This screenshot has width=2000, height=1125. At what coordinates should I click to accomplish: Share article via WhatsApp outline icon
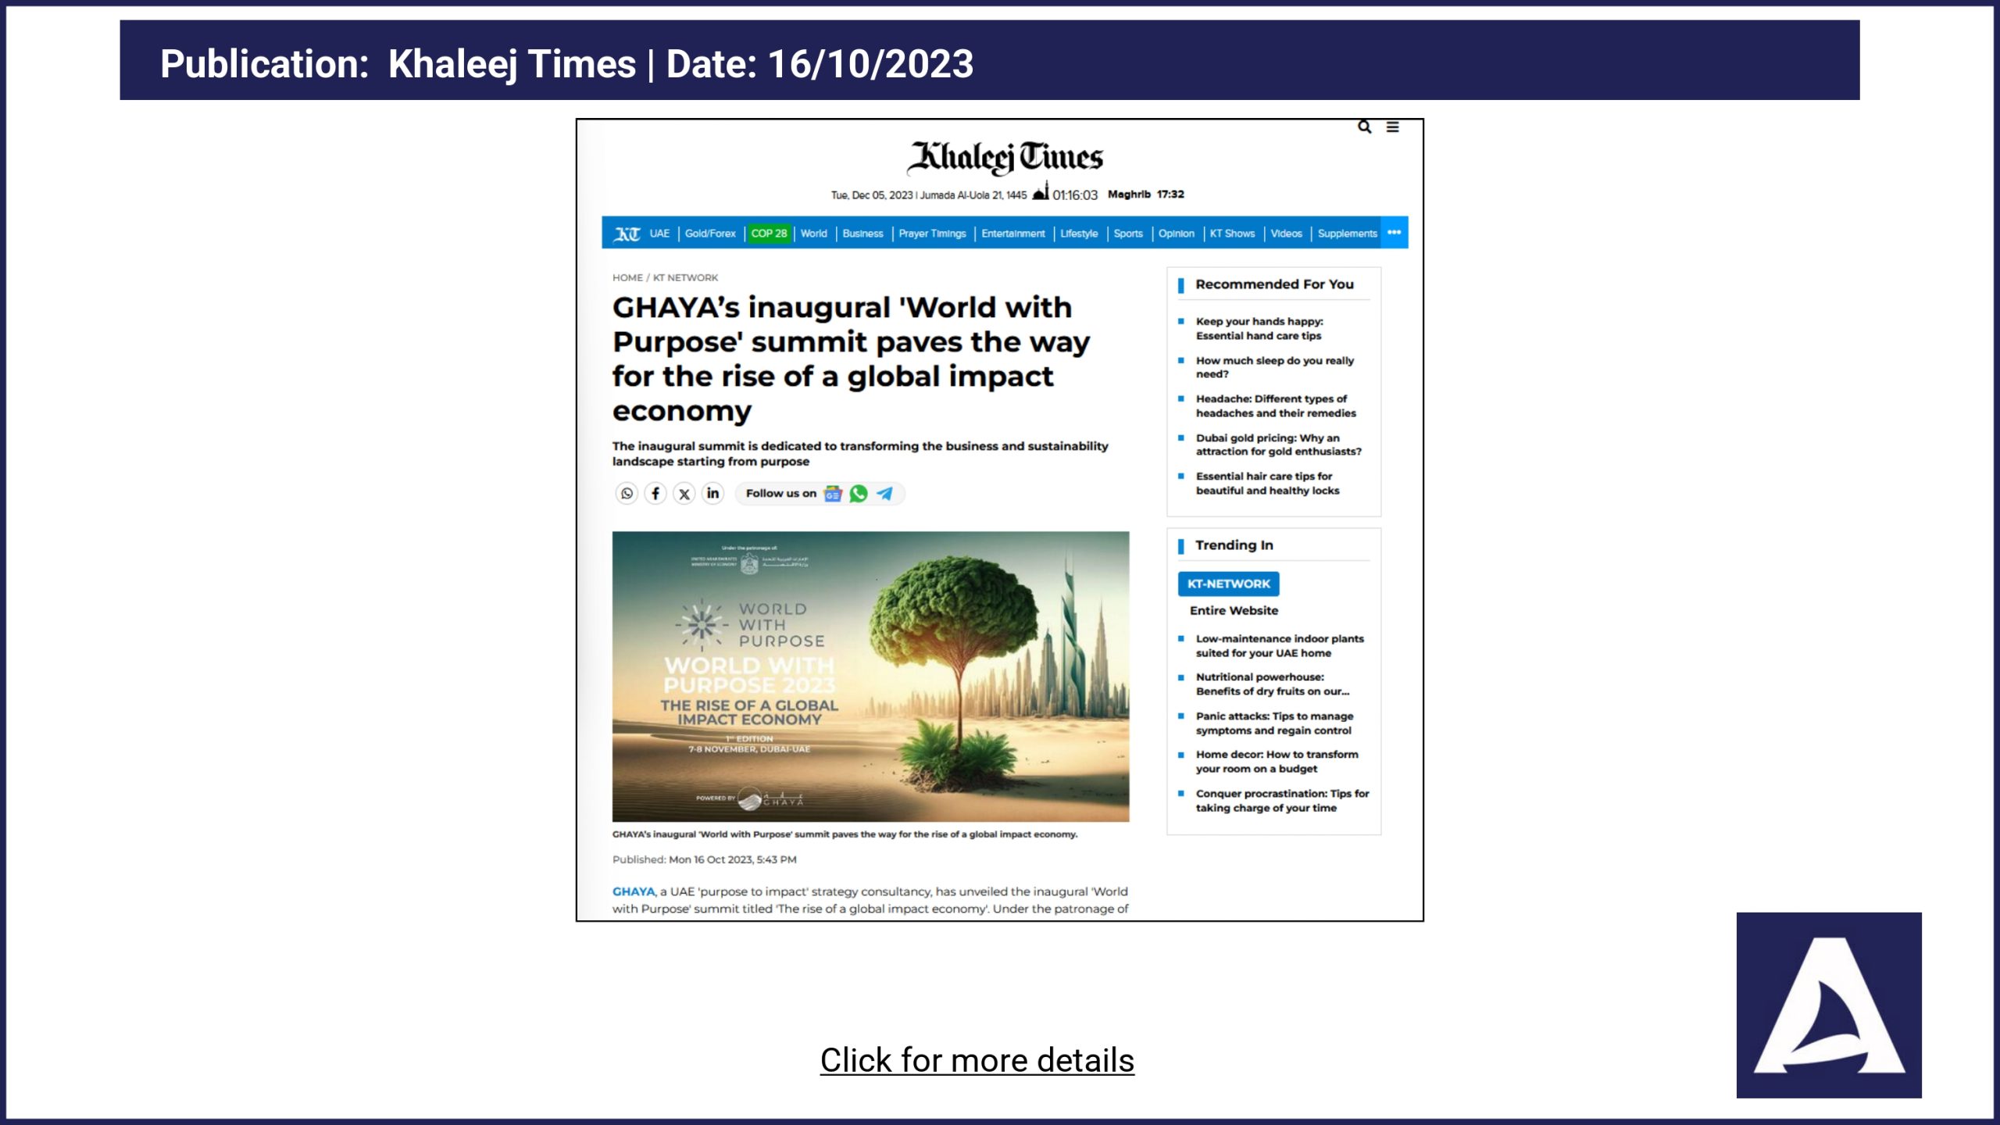[627, 493]
